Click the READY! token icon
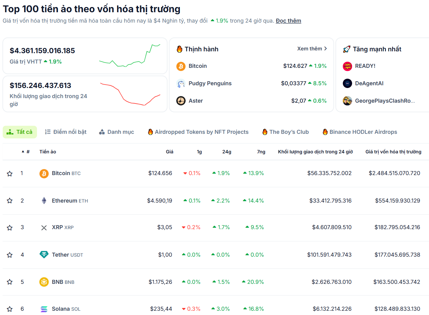The image size is (429, 315). (x=347, y=66)
